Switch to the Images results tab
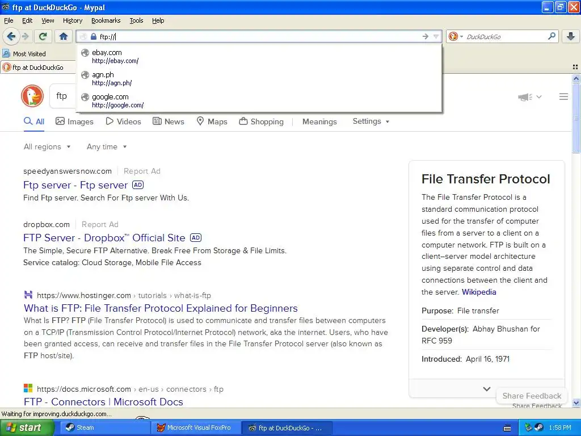The width and height of the screenshot is (581, 436). (74, 121)
